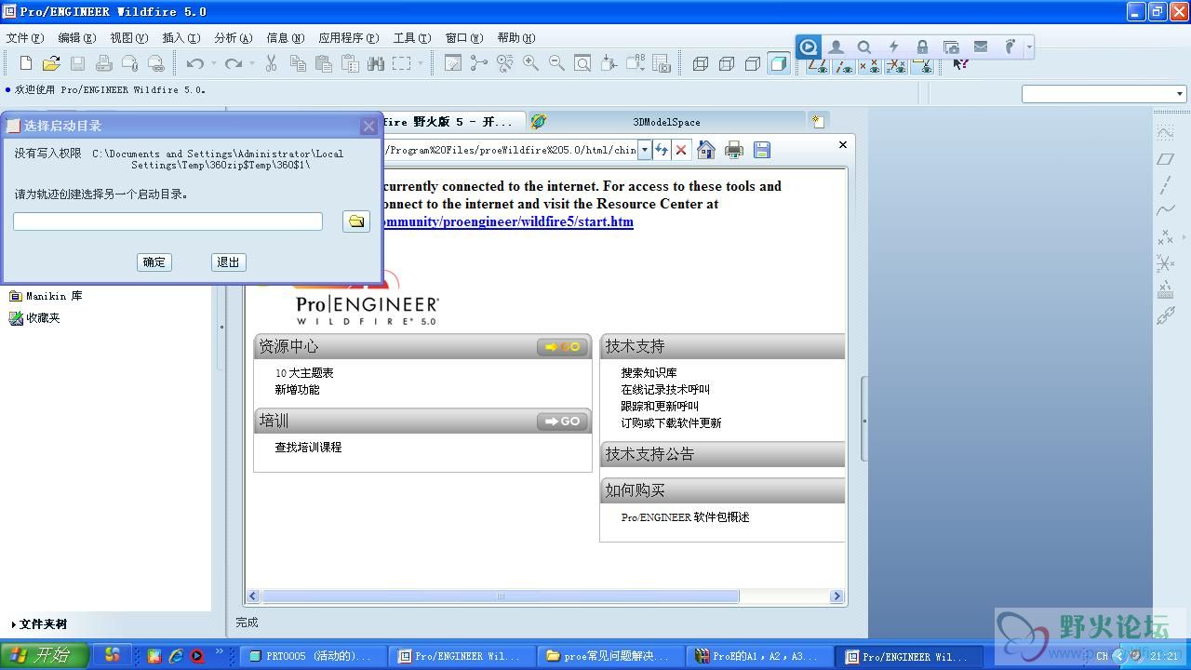Image resolution: width=1191 pixels, height=670 pixels.
Task: Click the Cut scissors icon
Action: (271, 63)
